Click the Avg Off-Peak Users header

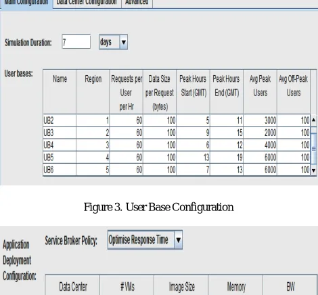(x=294, y=91)
